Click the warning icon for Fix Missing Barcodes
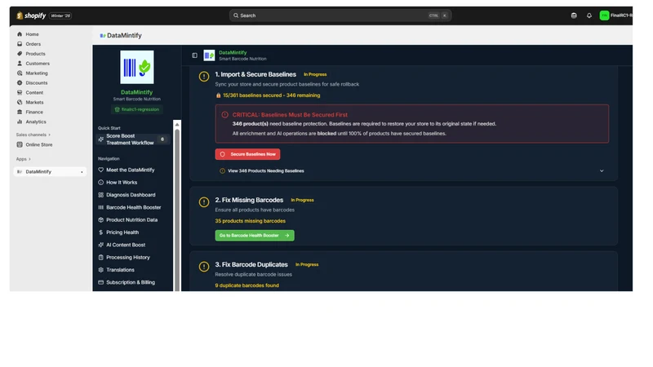This screenshot has height=367, width=653. [203, 202]
